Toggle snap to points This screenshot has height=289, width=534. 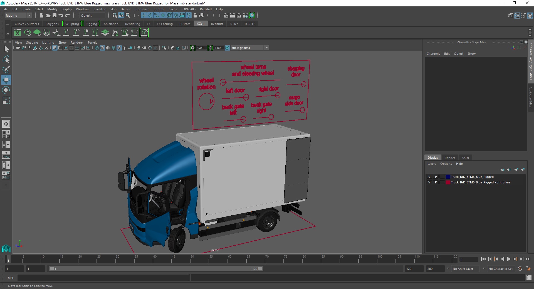[157, 16]
